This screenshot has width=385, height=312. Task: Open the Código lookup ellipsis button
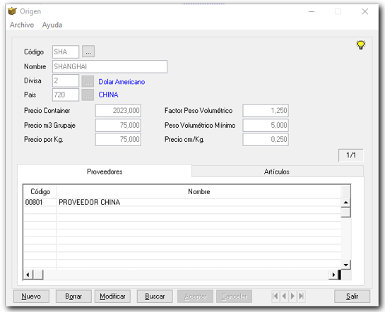(88, 52)
